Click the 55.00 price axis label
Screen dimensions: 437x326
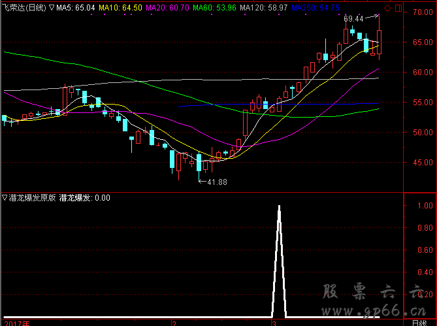click(x=423, y=103)
